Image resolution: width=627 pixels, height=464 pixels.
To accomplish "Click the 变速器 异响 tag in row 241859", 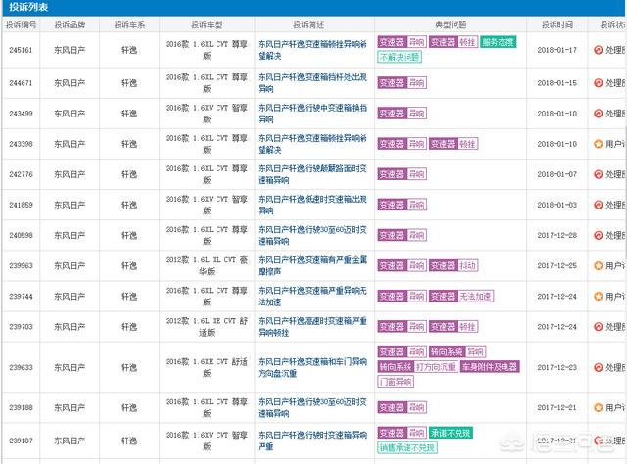I will click(x=403, y=205).
